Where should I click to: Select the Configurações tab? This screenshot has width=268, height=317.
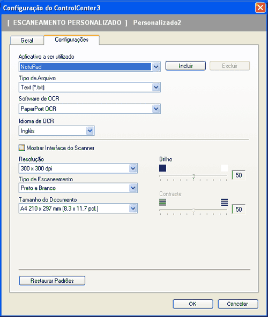[x=72, y=40]
